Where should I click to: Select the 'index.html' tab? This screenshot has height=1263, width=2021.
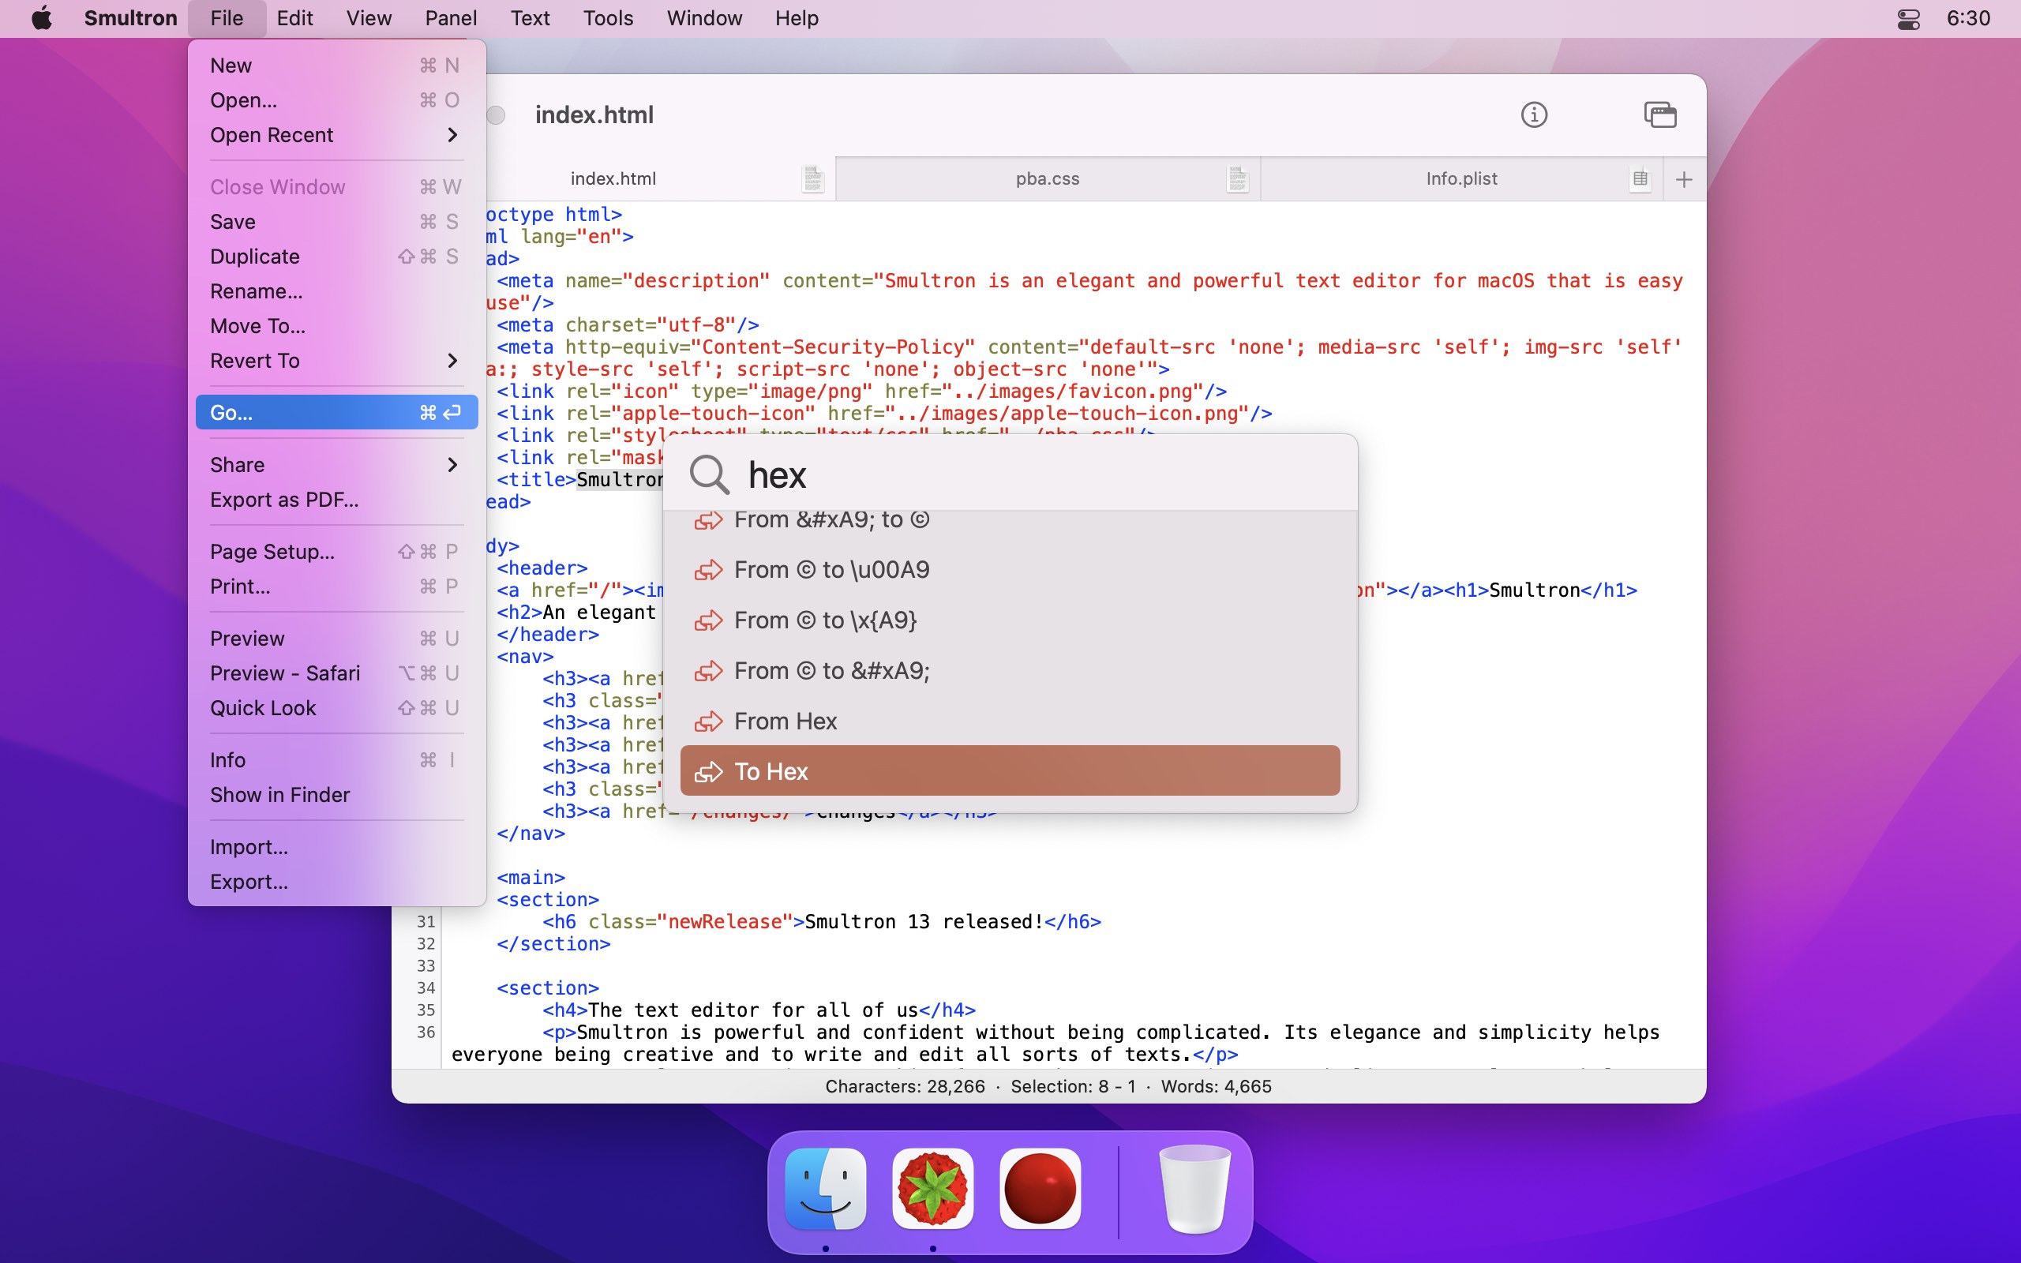tap(611, 178)
